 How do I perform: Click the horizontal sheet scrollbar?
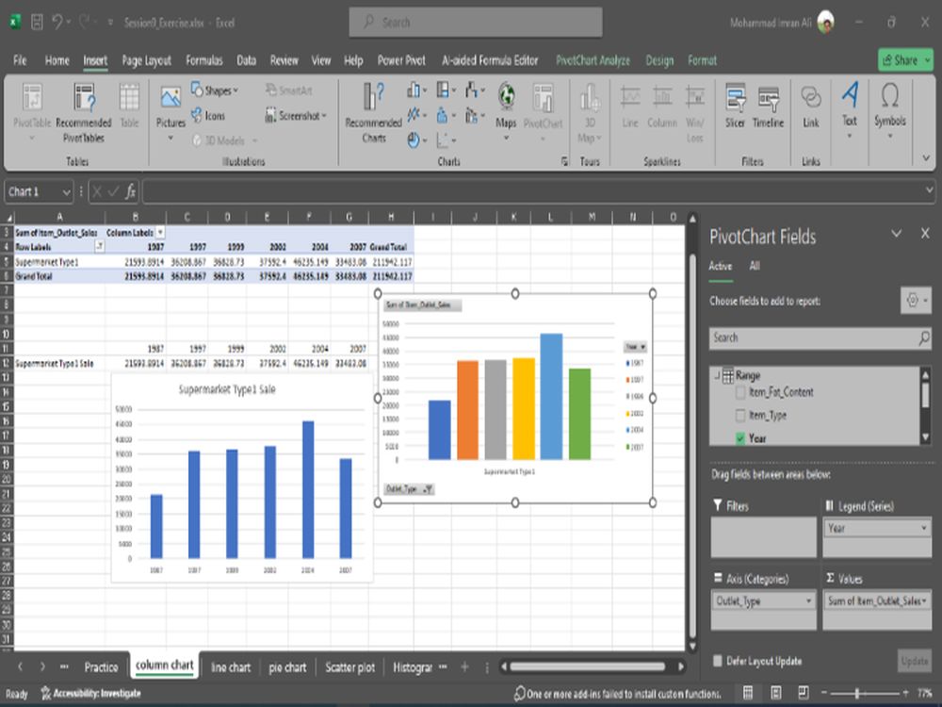tap(588, 666)
